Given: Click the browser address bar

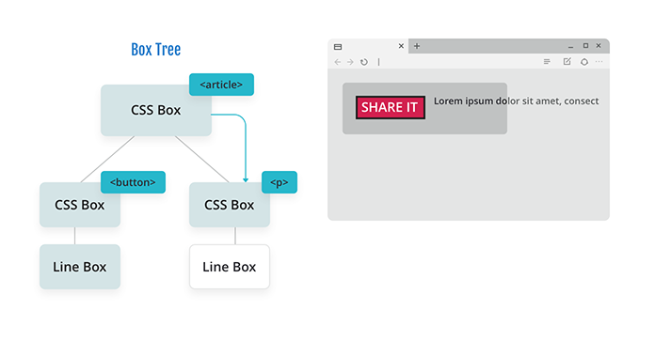Looking at the screenshot, I should (457, 62).
